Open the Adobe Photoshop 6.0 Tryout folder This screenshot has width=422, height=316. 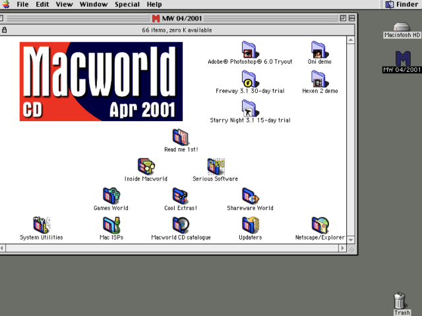pyautogui.click(x=250, y=50)
